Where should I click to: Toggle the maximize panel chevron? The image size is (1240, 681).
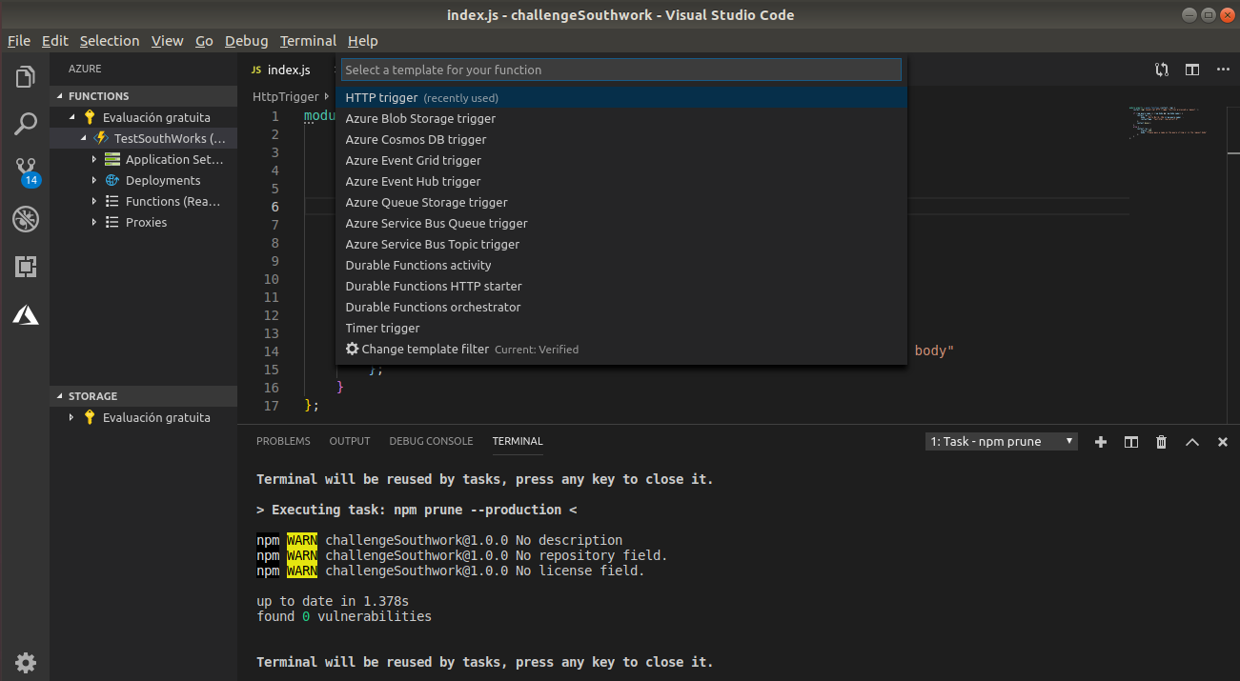tap(1191, 441)
